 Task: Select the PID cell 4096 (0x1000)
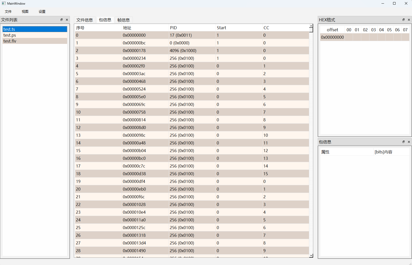pos(192,51)
